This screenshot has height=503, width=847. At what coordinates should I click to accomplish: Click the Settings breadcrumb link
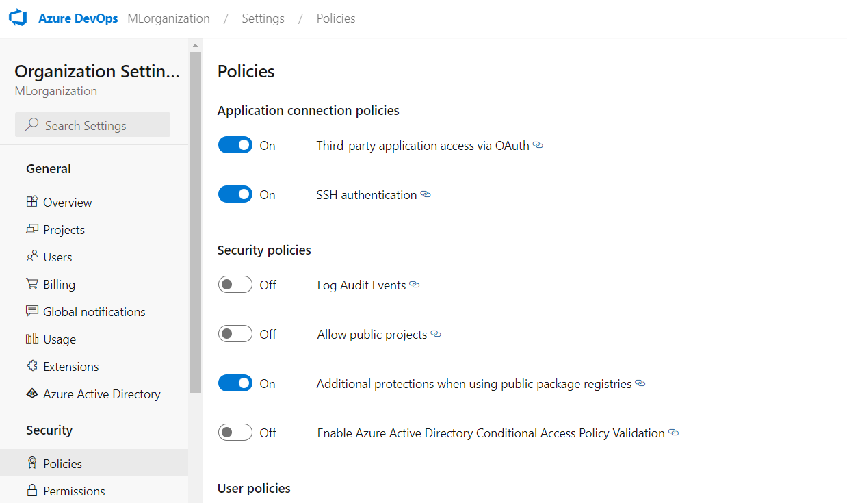[263, 18]
